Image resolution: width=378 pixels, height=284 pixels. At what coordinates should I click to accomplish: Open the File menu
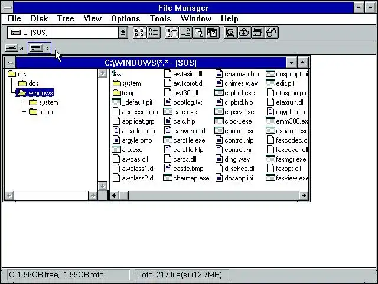(x=14, y=18)
